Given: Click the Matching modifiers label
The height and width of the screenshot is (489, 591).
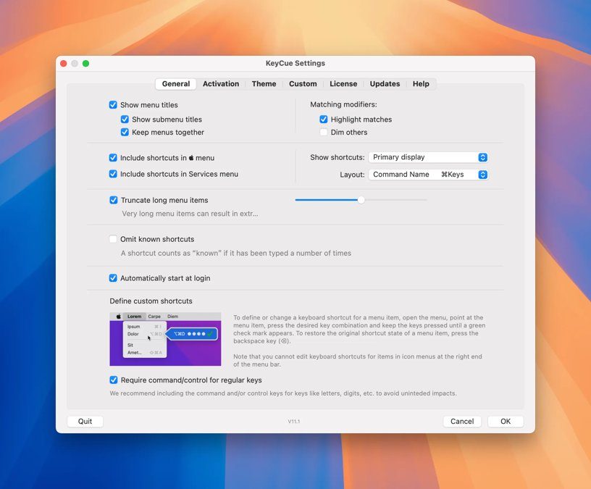Looking at the screenshot, I should [x=343, y=104].
